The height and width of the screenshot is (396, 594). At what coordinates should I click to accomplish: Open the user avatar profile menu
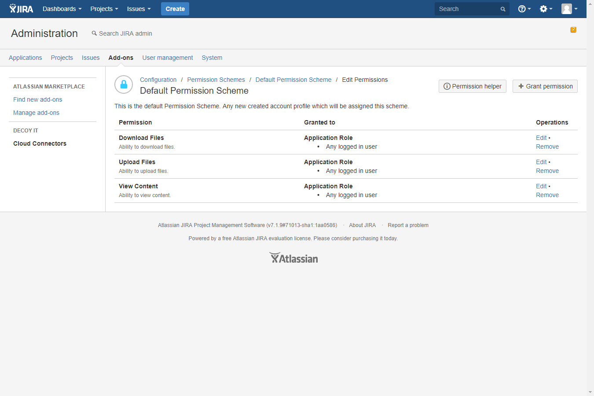coord(569,9)
